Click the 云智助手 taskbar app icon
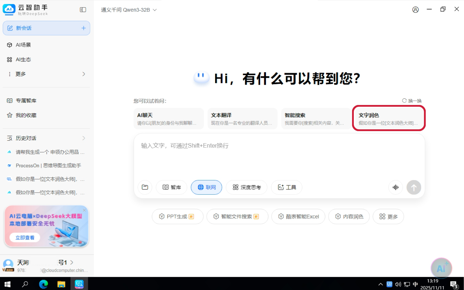 point(79,284)
